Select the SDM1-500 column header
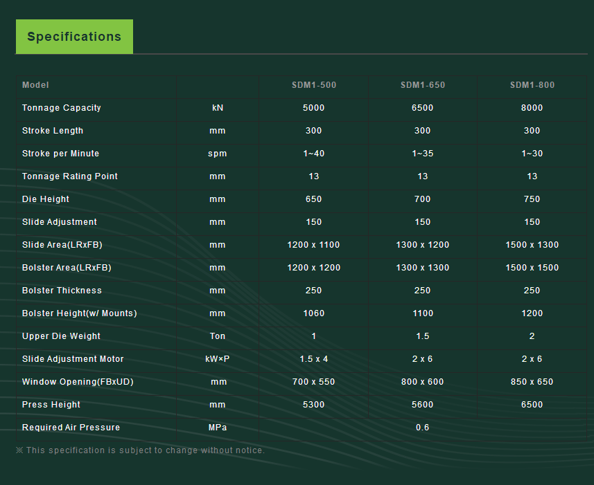This screenshot has width=594, height=485. pos(314,85)
